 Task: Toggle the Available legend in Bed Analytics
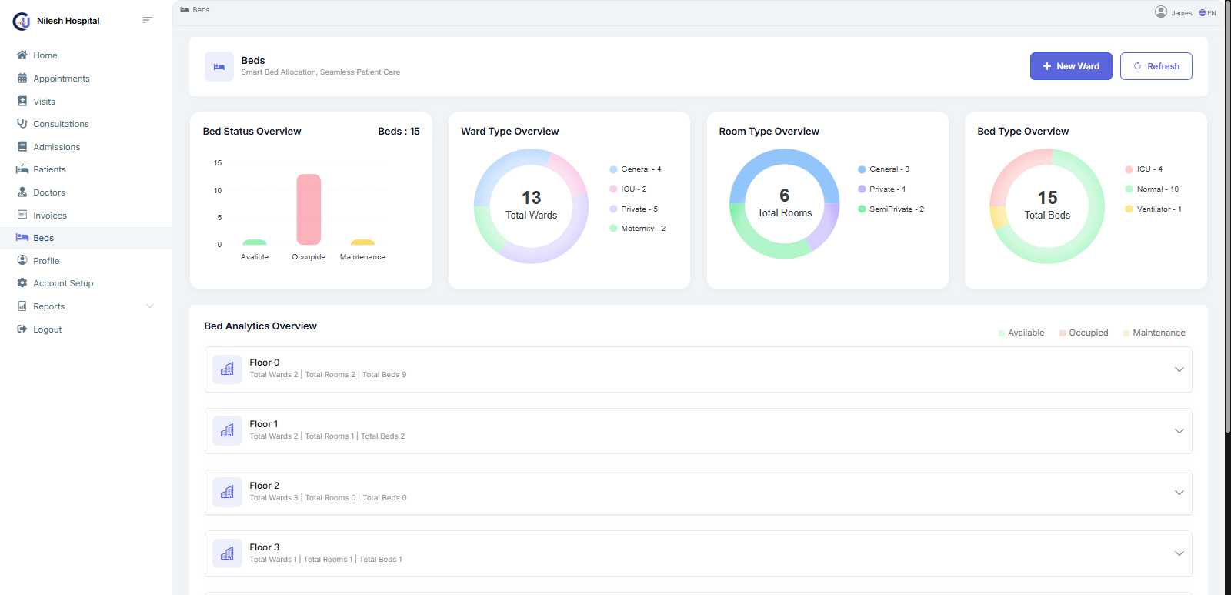point(1021,333)
